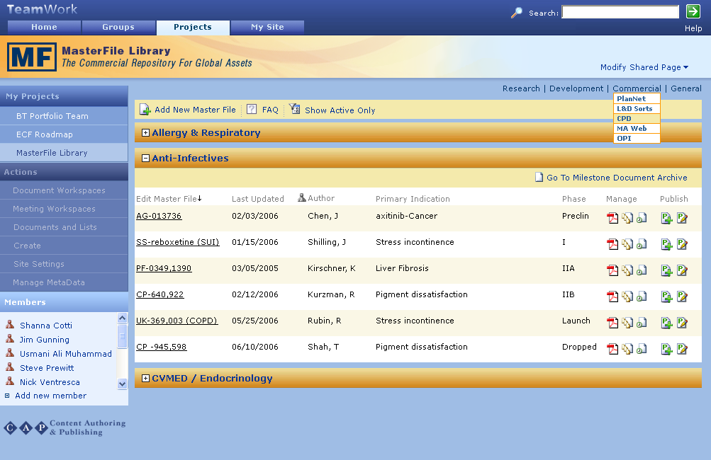Open the My Site tab
Screen dimensions: 711x460
pyautogui.click(x=267, y=27)
